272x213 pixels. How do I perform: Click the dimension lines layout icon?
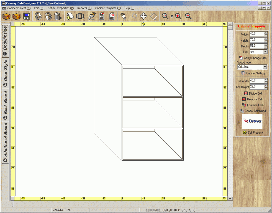click(80, 16)
